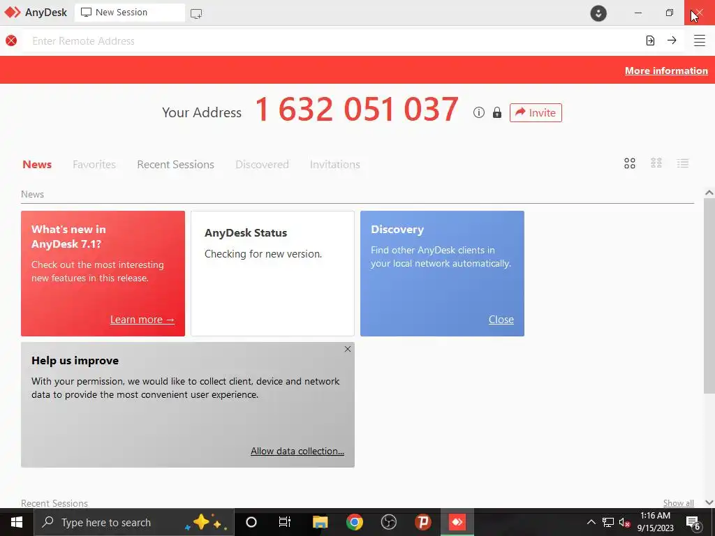This screenshot has height=536, width=715.
Task: Close the Discovery card
Action: (x=501, y=320)
